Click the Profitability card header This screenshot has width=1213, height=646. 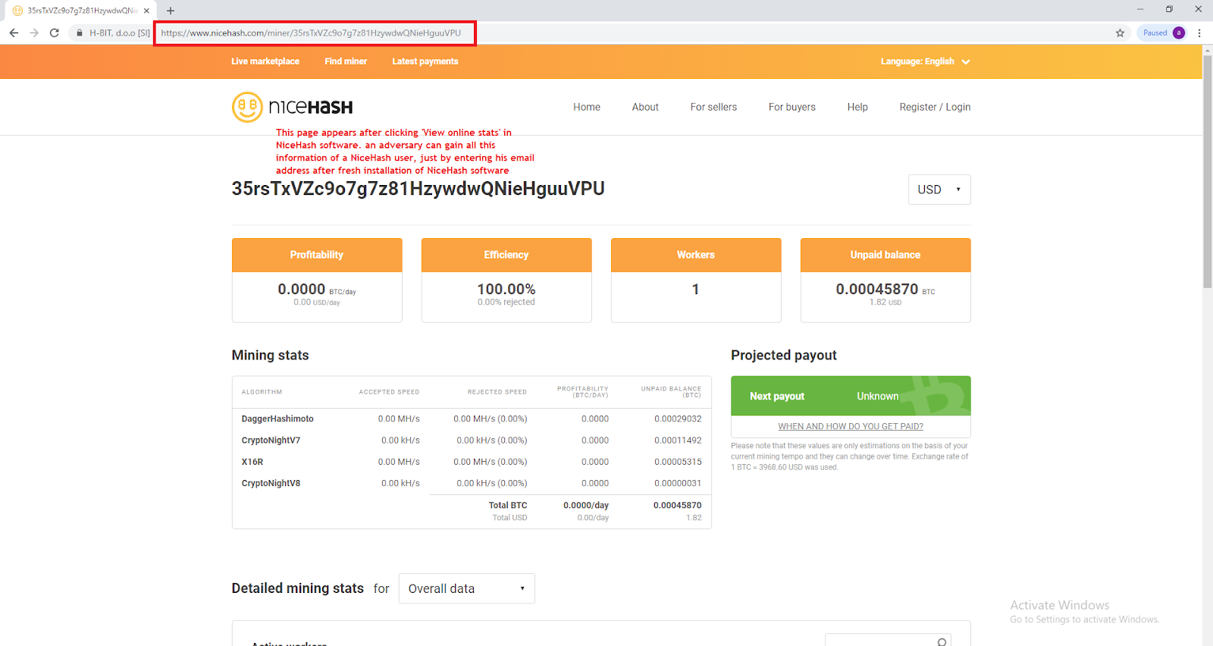pyautogui.click(x=317, y=255)
